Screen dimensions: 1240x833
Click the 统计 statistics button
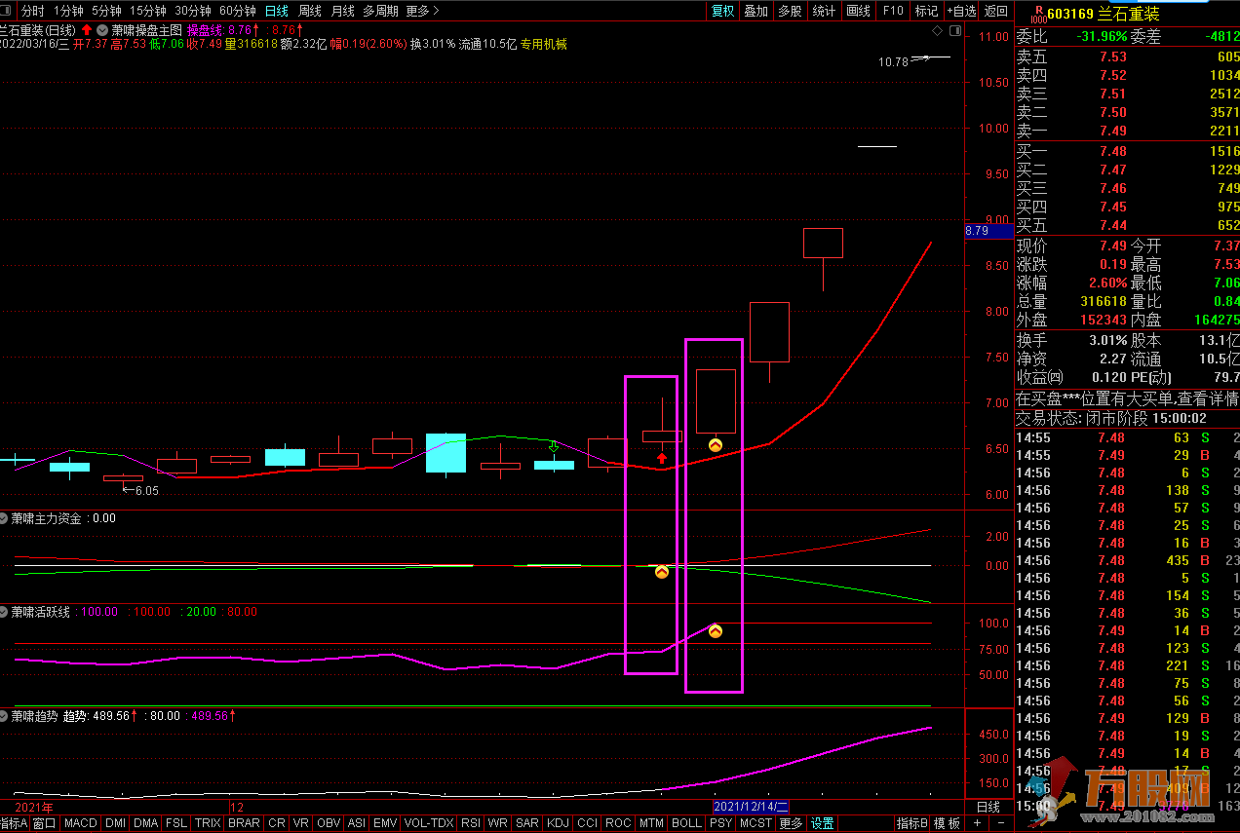(824, 11)
